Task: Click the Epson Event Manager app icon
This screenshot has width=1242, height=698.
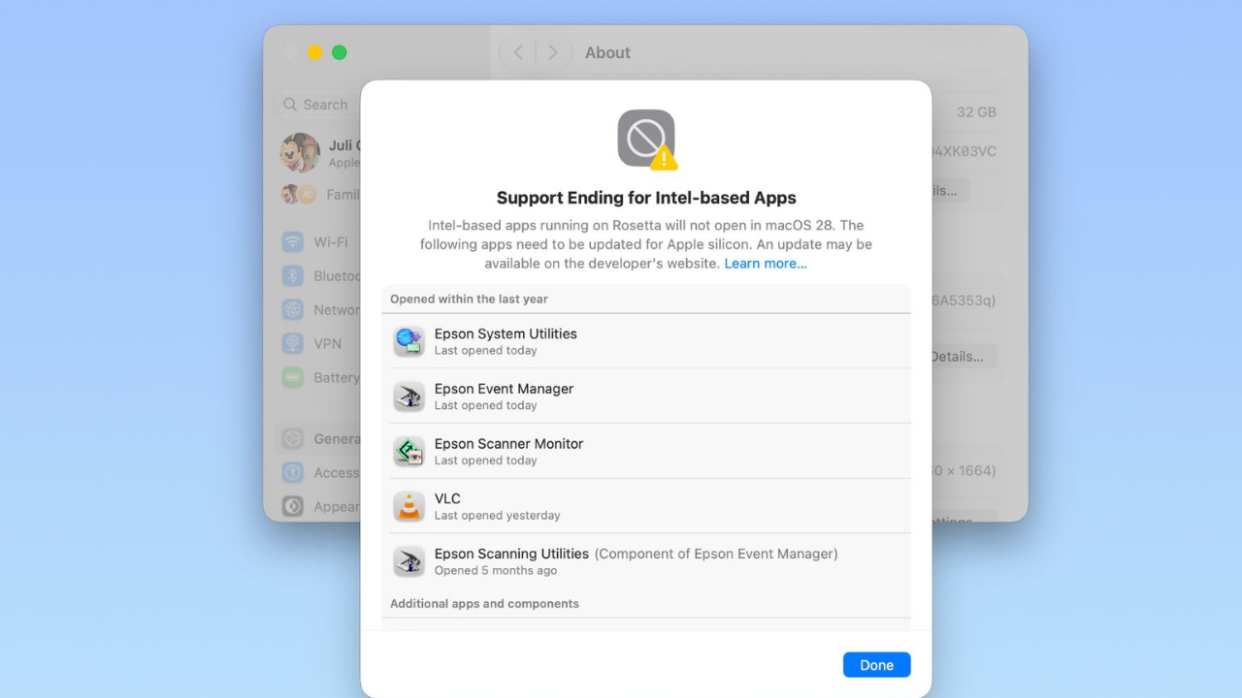Action: click(x=409, y=397)
